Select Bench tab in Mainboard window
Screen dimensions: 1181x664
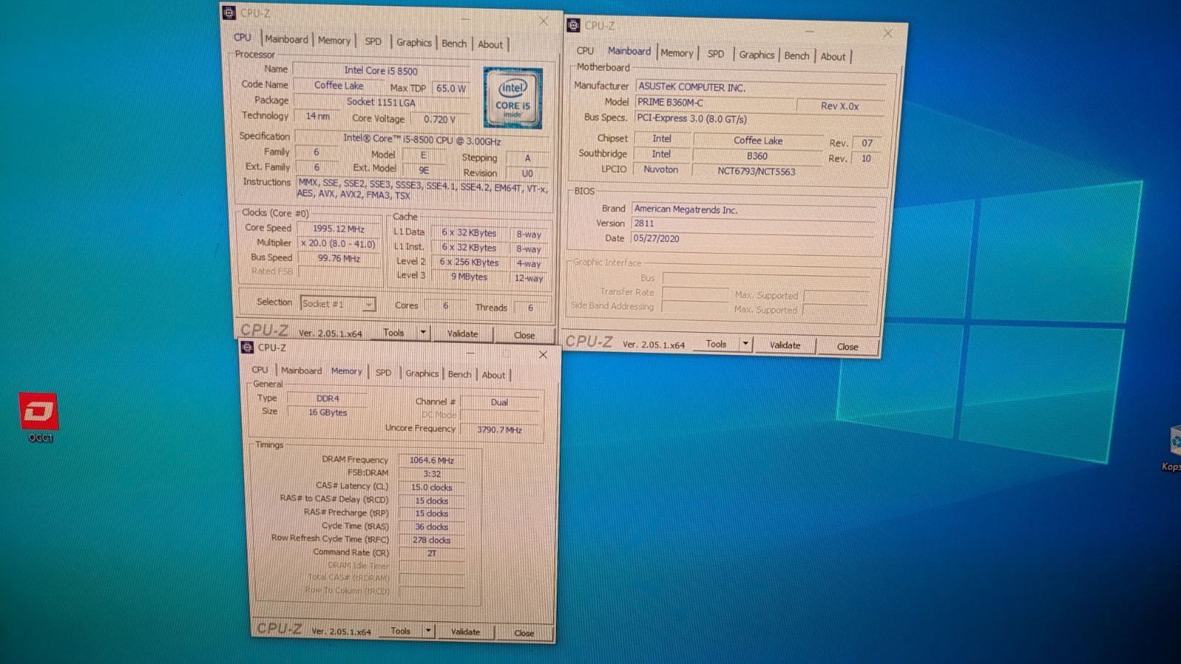[796, 55]
